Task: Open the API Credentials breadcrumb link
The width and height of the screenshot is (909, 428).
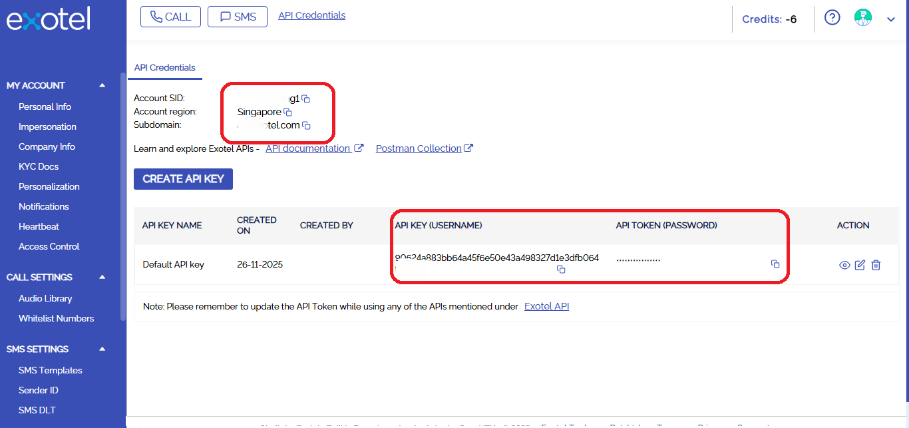Action: point(312,15)
